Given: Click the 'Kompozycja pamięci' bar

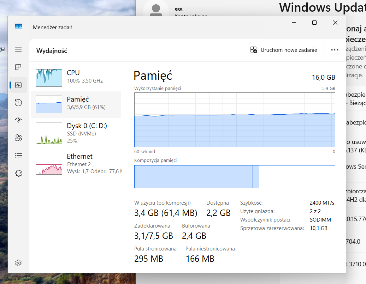Looking at the screenshot, I should point(235,176).
